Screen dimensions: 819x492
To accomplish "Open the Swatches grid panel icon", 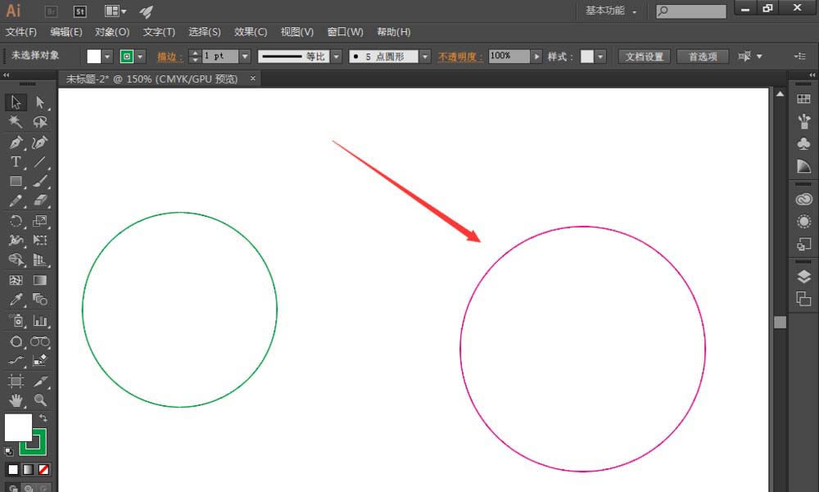I will pyautogui.click(x=804, y=99).
